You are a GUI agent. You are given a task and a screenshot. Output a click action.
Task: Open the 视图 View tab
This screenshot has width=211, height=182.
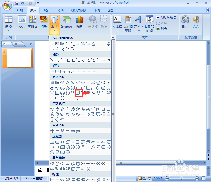[x=110, y=10]
